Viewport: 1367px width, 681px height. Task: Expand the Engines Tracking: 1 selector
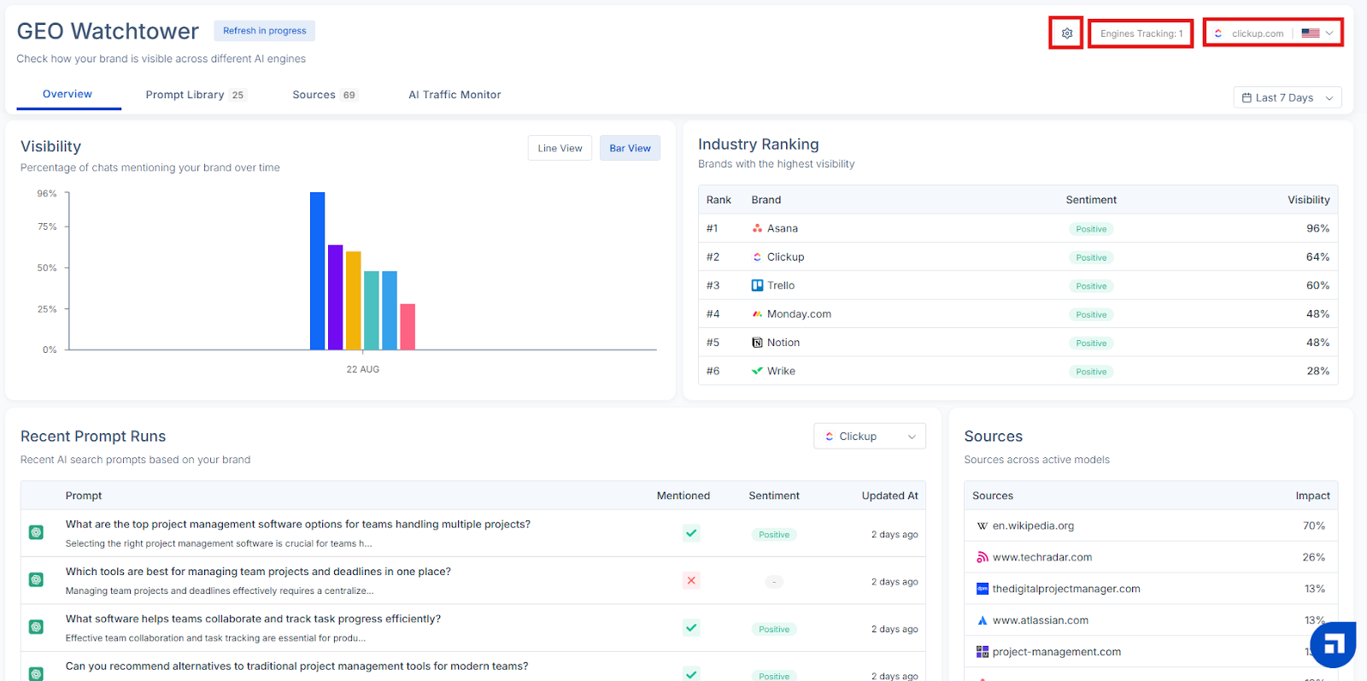(1141, 33)
